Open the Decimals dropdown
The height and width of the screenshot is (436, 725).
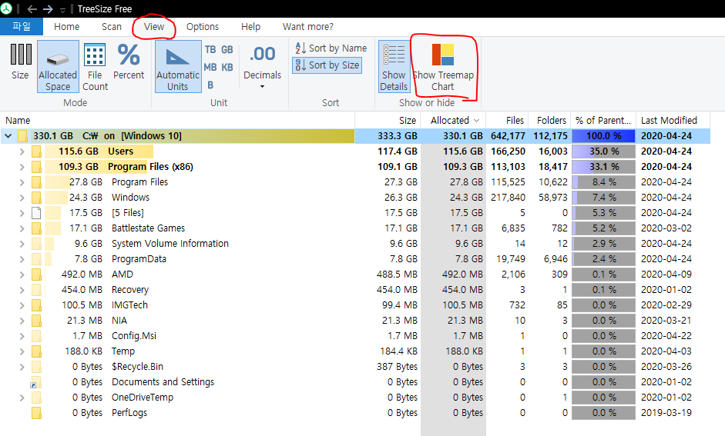coord(262,66)
